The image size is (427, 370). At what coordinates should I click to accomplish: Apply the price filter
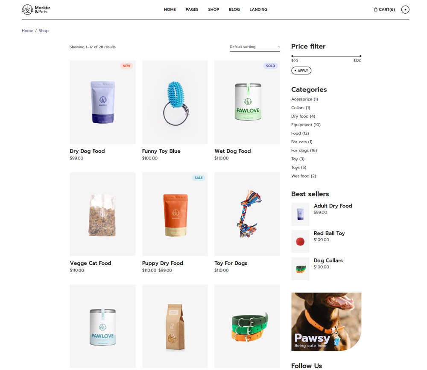(x=301, y=71)
